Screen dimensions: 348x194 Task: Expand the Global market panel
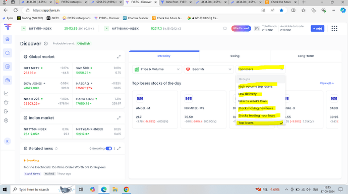point(119,57)
